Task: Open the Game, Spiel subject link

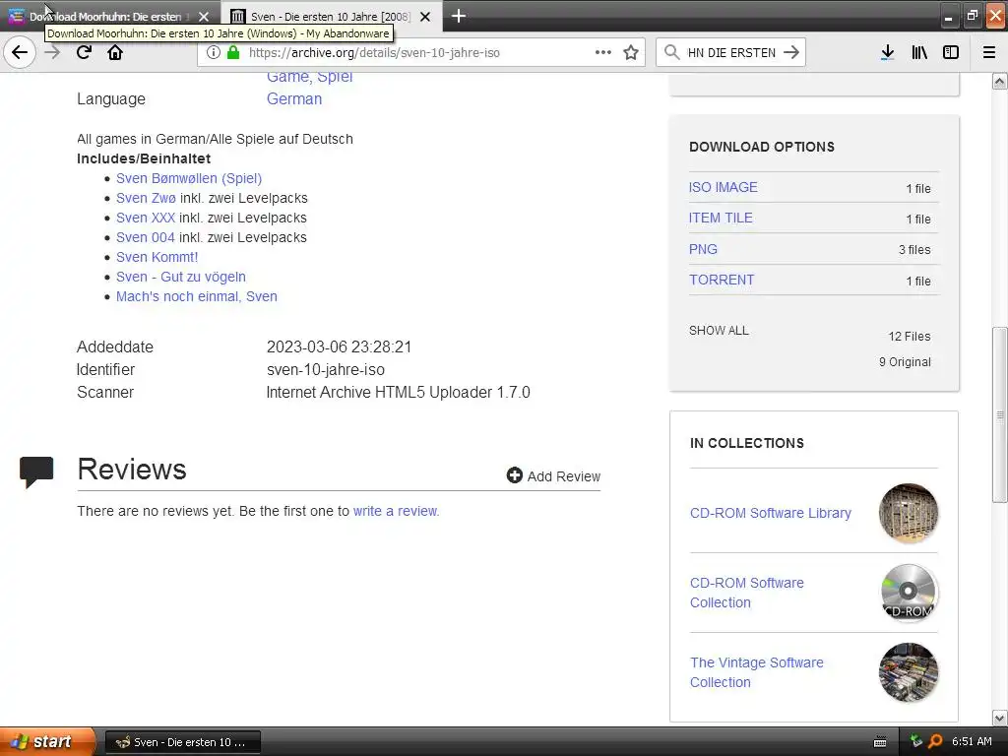Action: click(x=310, y=77)
